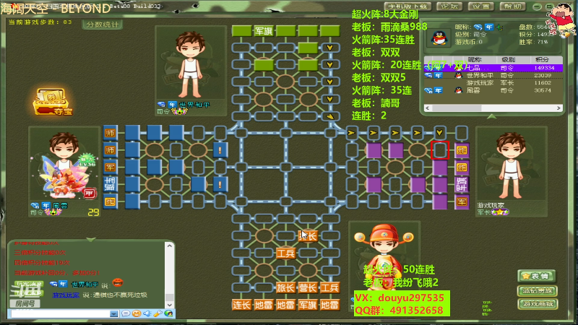This screenshot has height=325, width=578.
Task: Click the chat vertical scrollbar thumb
Action: 169,297
